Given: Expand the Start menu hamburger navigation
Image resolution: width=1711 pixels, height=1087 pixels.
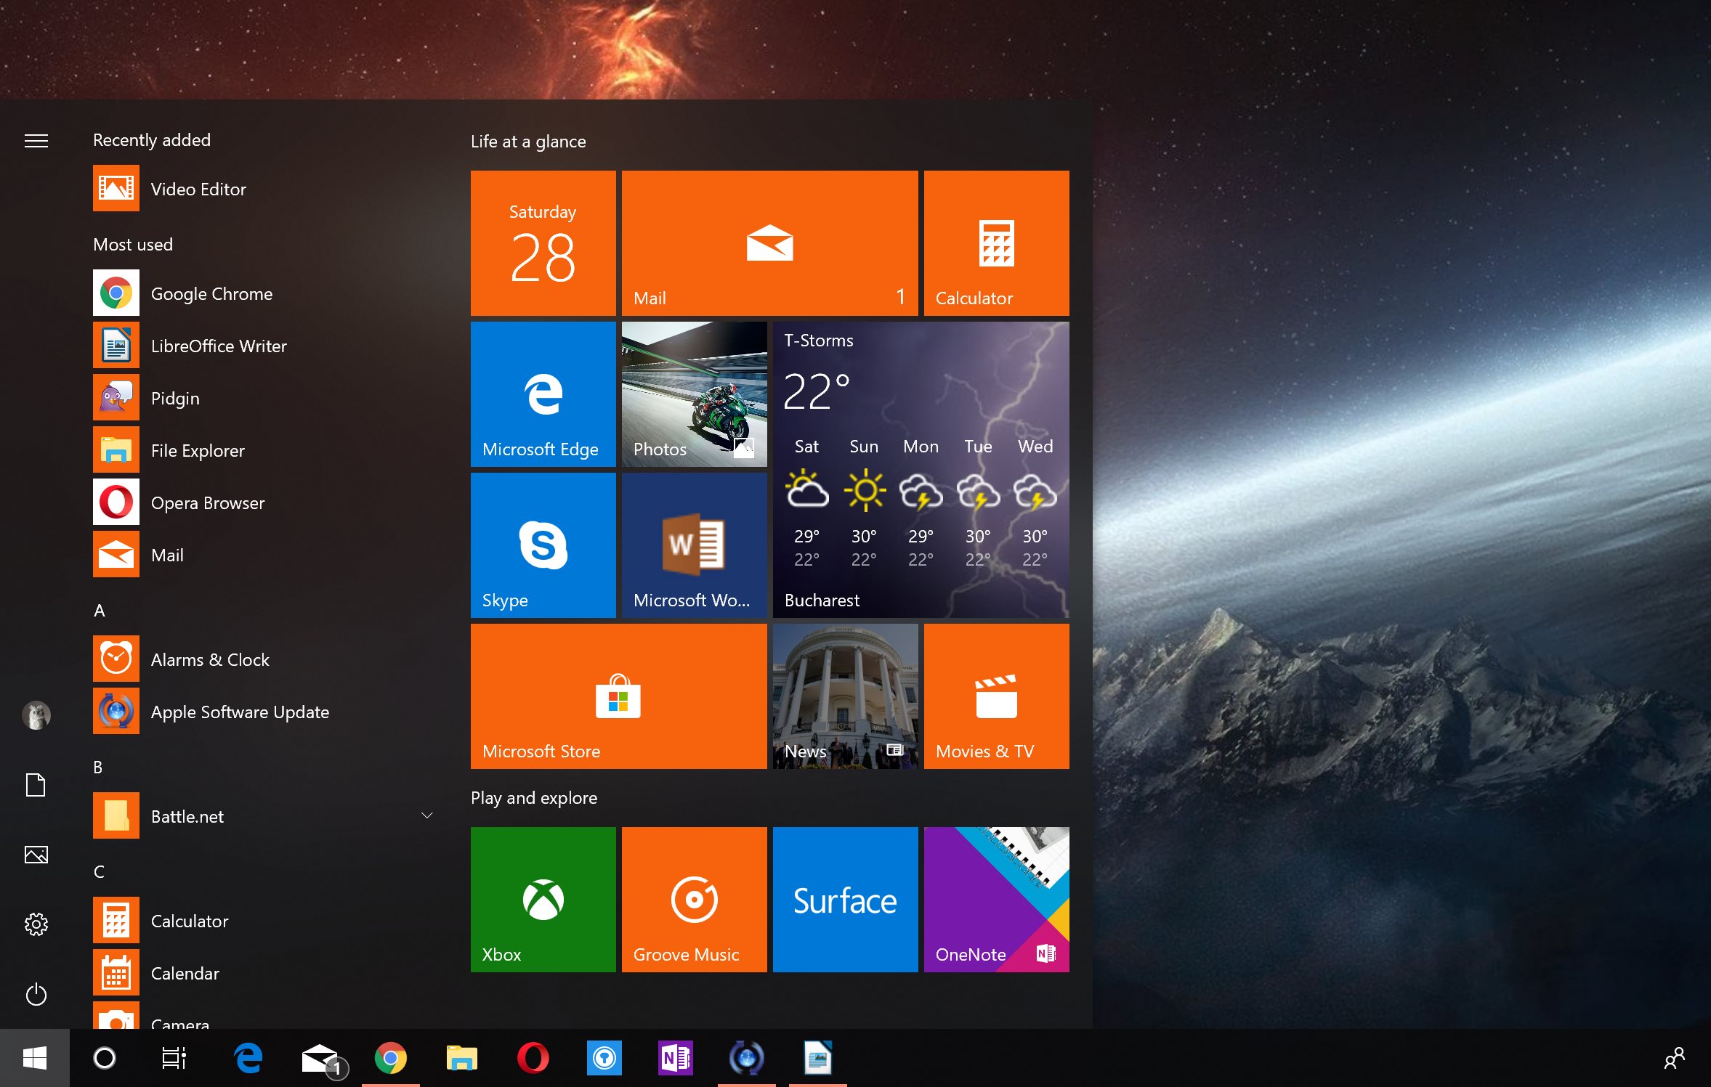Looking at the screenshot, I should (36, 140).
